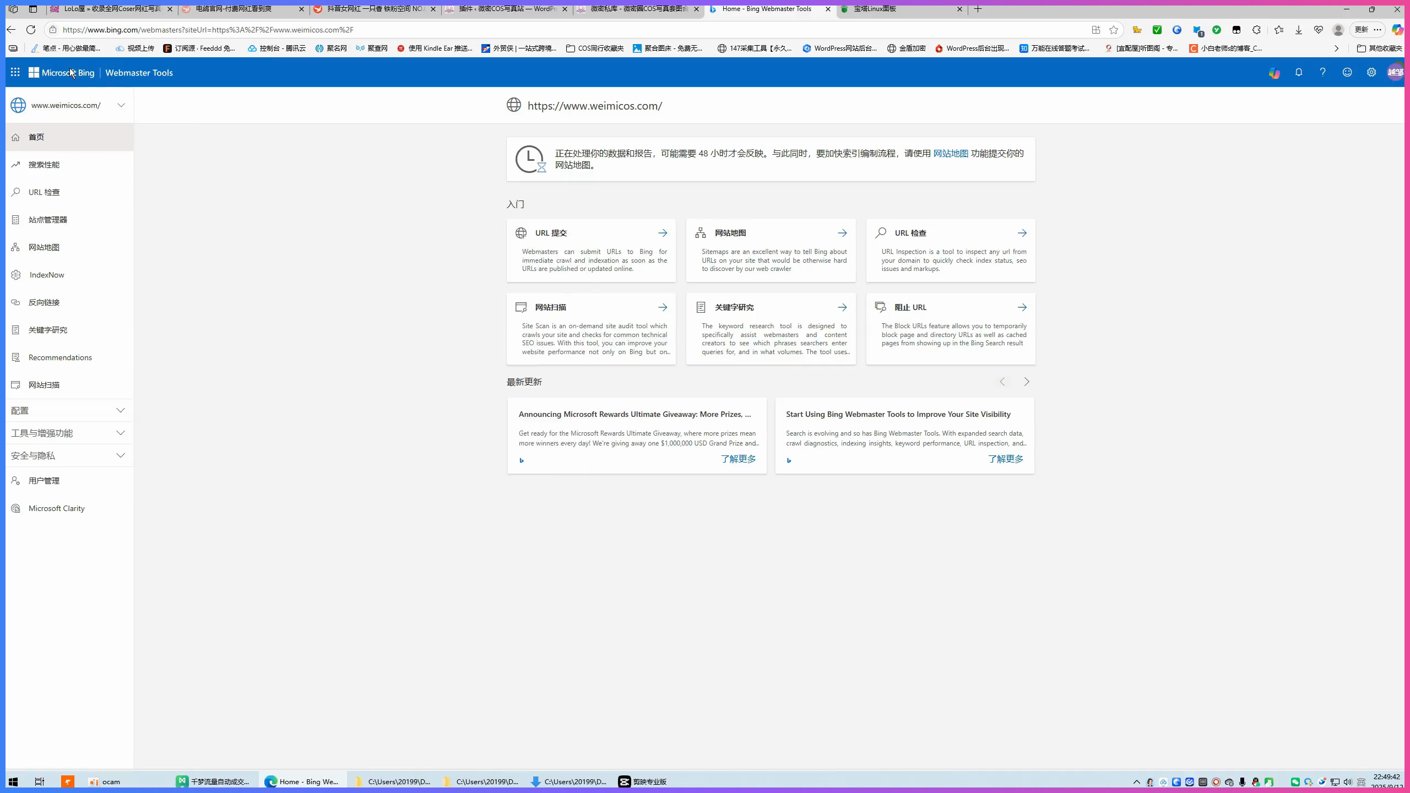Open the 网站扫描 sidebar item
1410x793 pixels.
click(x=69, y=385)
